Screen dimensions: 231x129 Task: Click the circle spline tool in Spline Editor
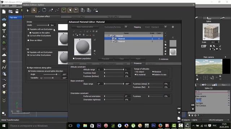44,10
